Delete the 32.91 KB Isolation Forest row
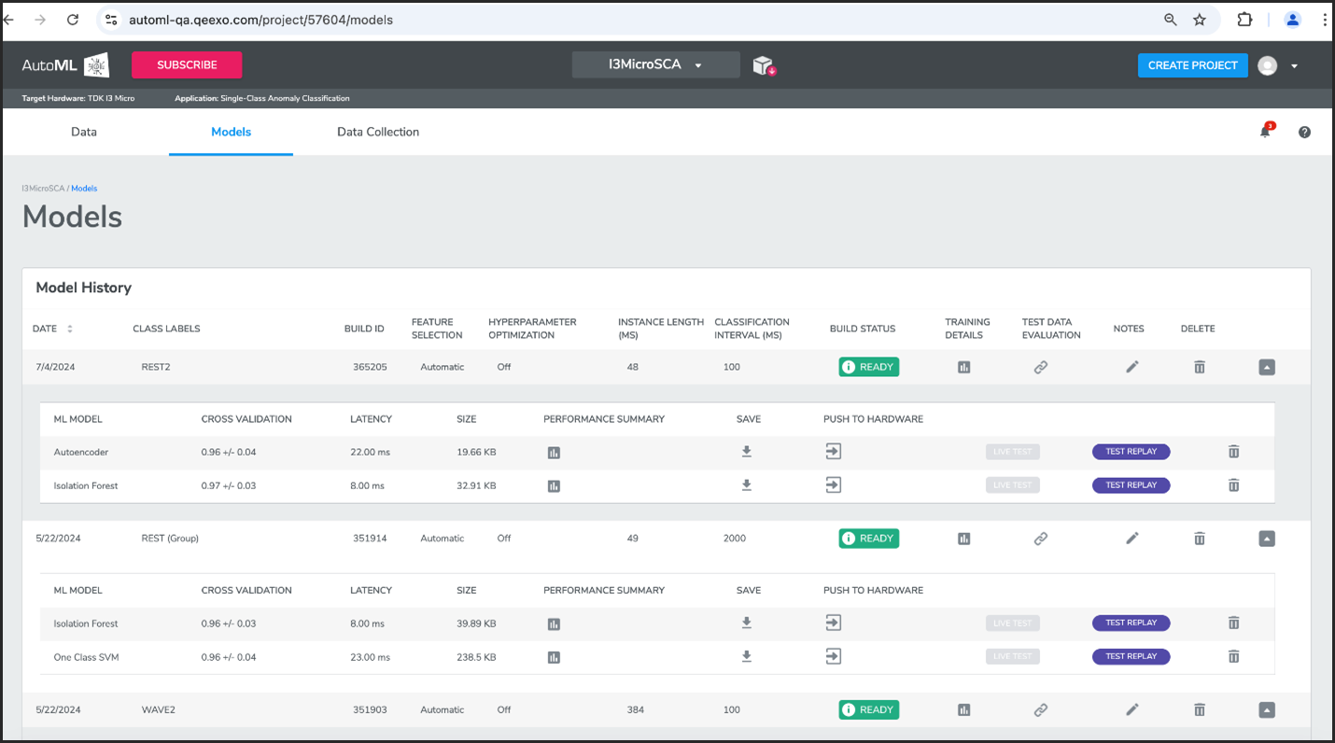Screen dimensions: 1335x743 pos(1233,485)
